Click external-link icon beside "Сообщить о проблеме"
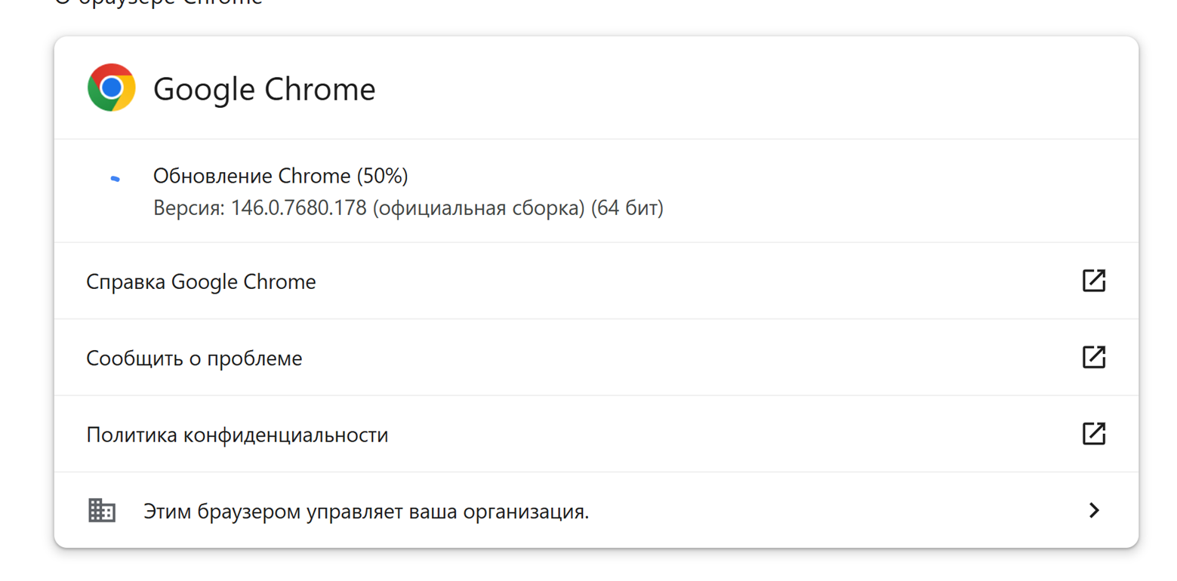This screenshot has height=581, width=1177. pos(1093,357)
